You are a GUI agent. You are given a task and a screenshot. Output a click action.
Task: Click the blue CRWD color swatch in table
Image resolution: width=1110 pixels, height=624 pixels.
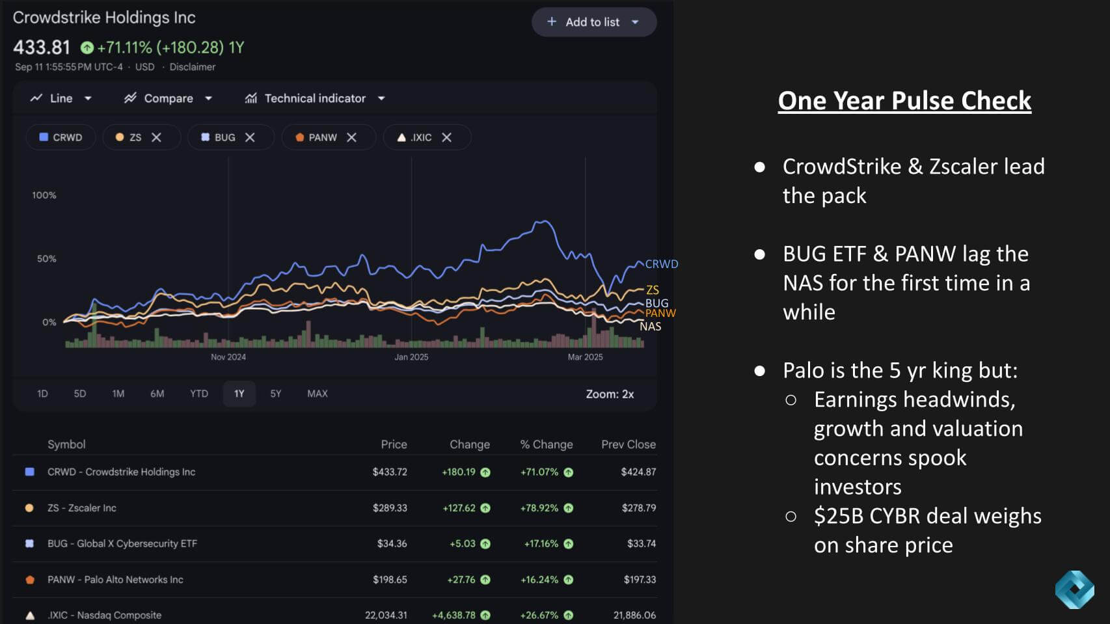click(29, 472)
